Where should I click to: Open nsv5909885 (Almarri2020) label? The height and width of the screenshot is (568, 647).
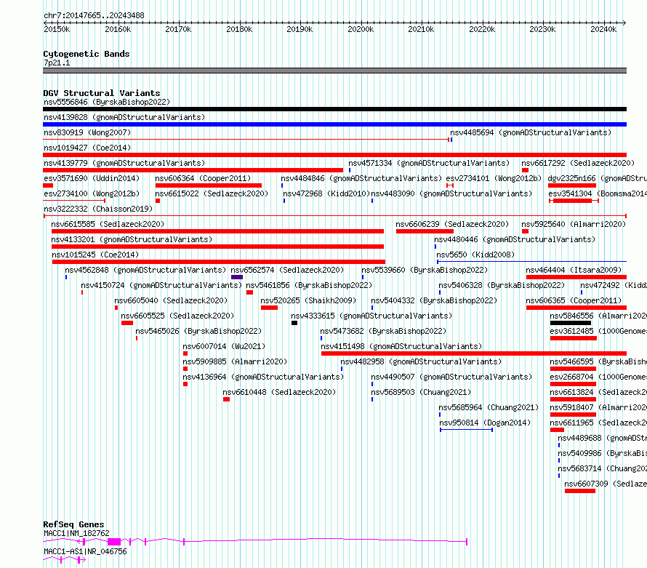pyautogui.click(x=236, y=361)
